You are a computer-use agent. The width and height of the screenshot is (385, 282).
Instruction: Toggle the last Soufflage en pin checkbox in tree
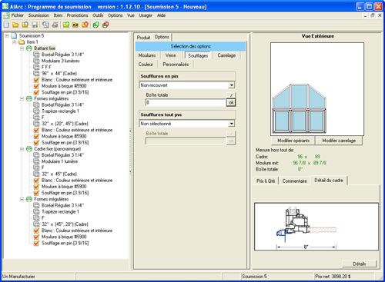pos(36,243)
